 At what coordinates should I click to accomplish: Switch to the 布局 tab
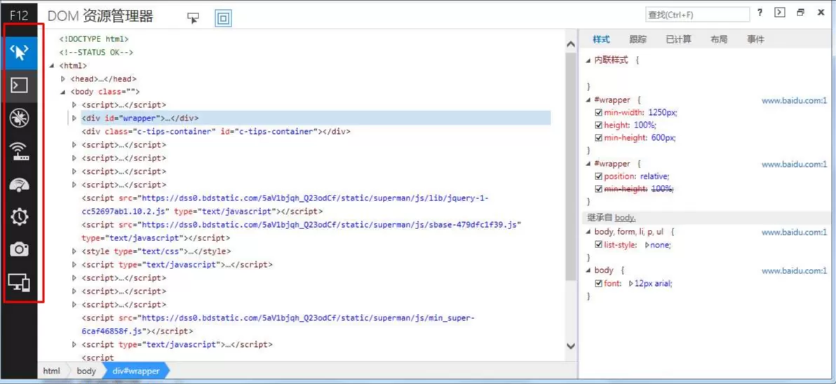coord(719,39)
